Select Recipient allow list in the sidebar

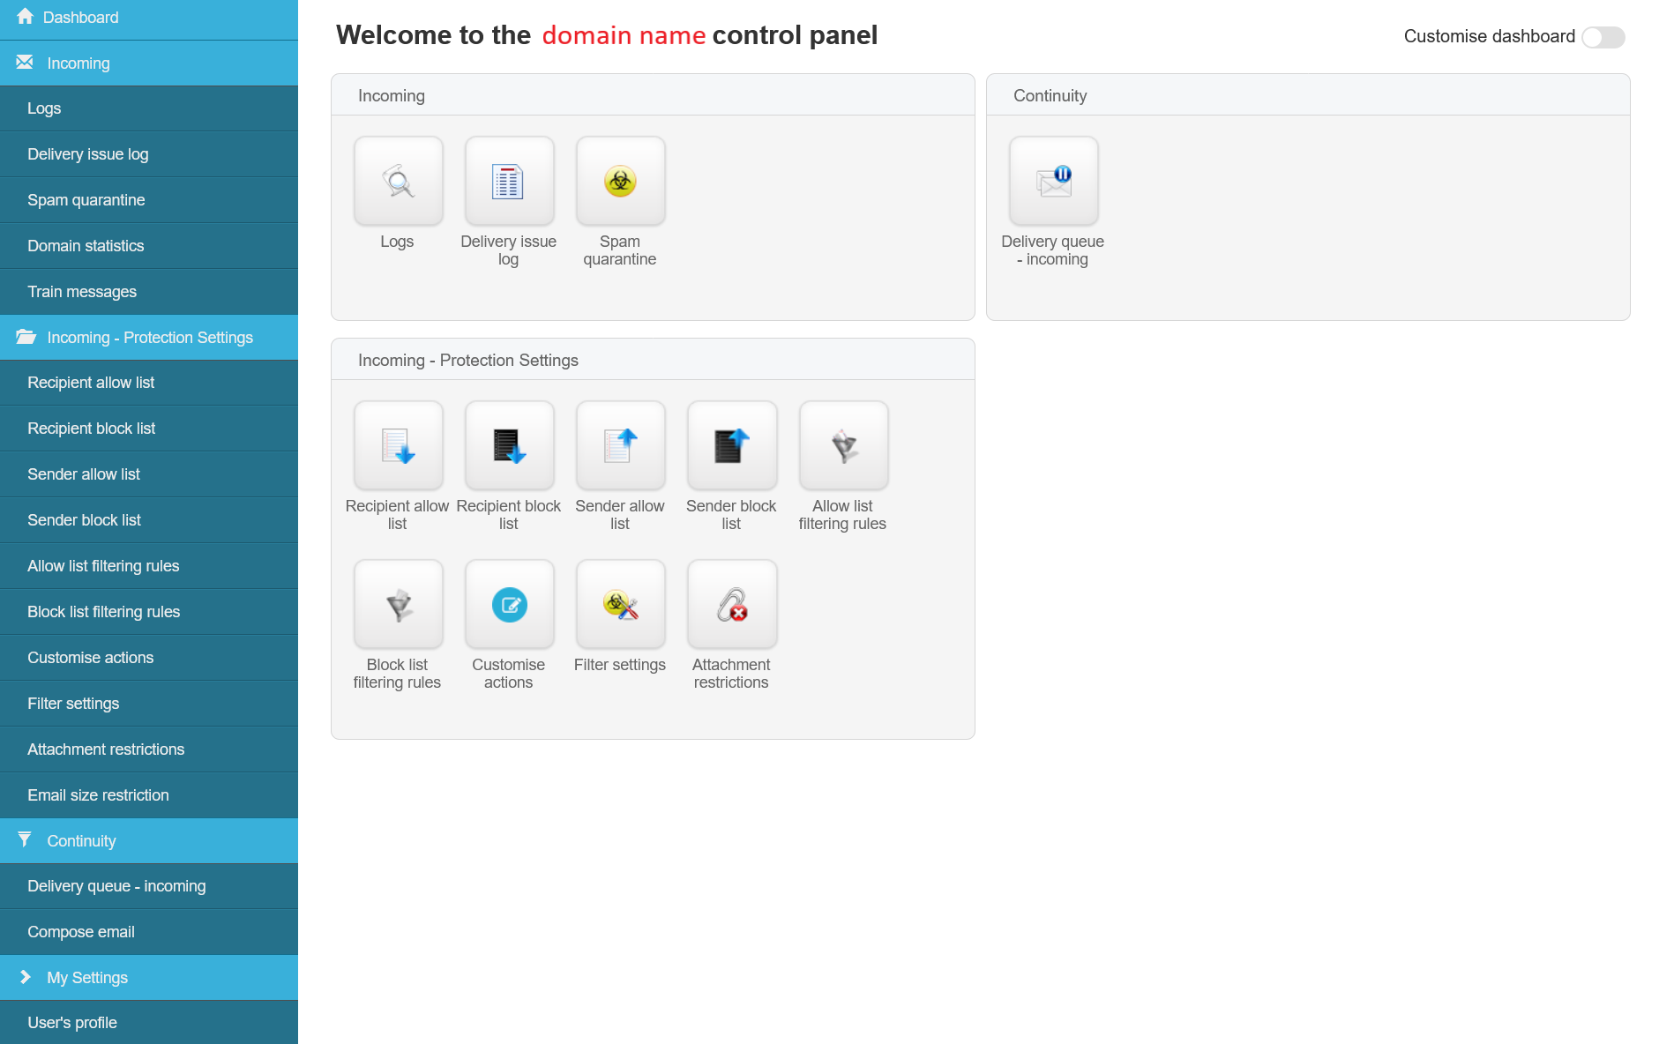149,383
